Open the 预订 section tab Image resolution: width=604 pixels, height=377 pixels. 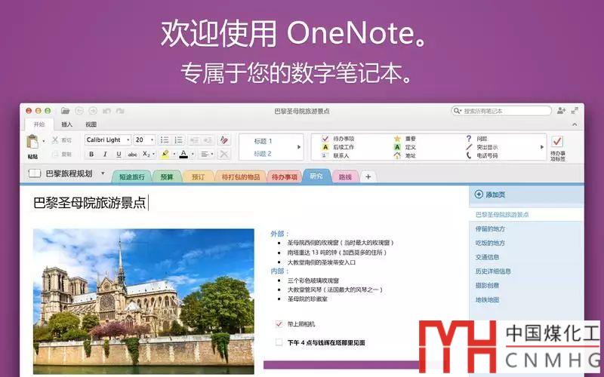pyautogui.click(x=198, y=177)
